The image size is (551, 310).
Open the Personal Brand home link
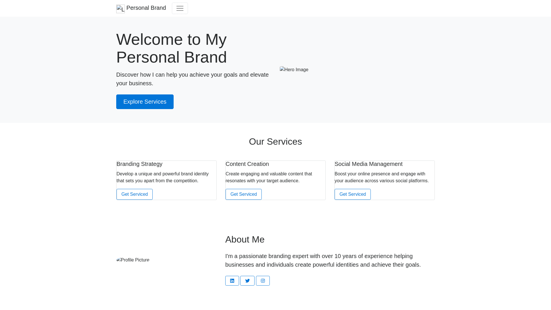tap(146, 8)
